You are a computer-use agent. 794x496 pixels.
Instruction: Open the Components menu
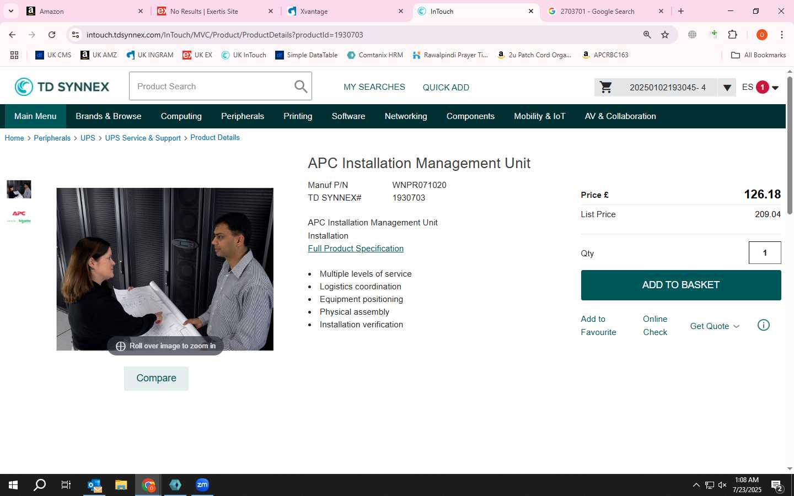point(470,116)
